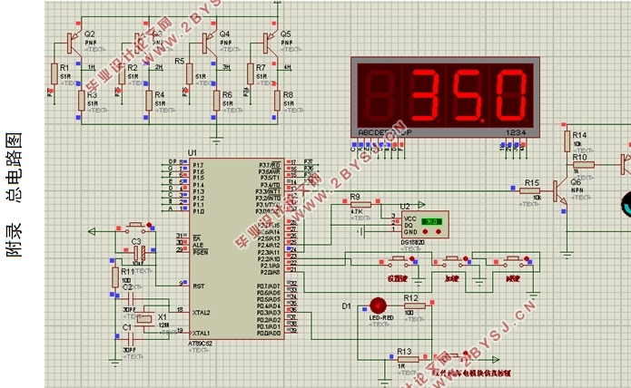Image resolution: width=631 pixels, height=388 pixels.
Task: Select resistor R11 in the reset circuit
Action: 115,277
